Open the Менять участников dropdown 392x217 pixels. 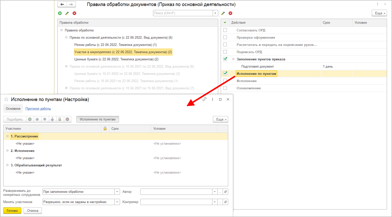[117, 202]
